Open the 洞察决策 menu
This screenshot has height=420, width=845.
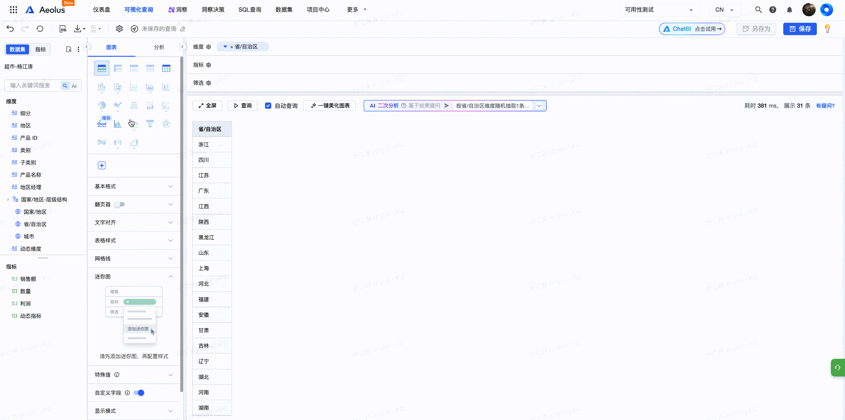click(213, 10)
